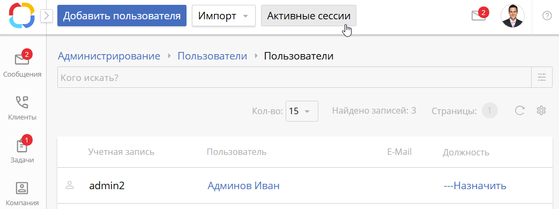The height and width of the screenshot is (209, 559).
Task: Open Админов Иван user link
Action: click(243, 186)
